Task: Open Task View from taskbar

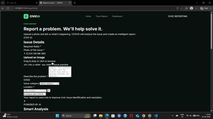Action: [x=95, y=116]
